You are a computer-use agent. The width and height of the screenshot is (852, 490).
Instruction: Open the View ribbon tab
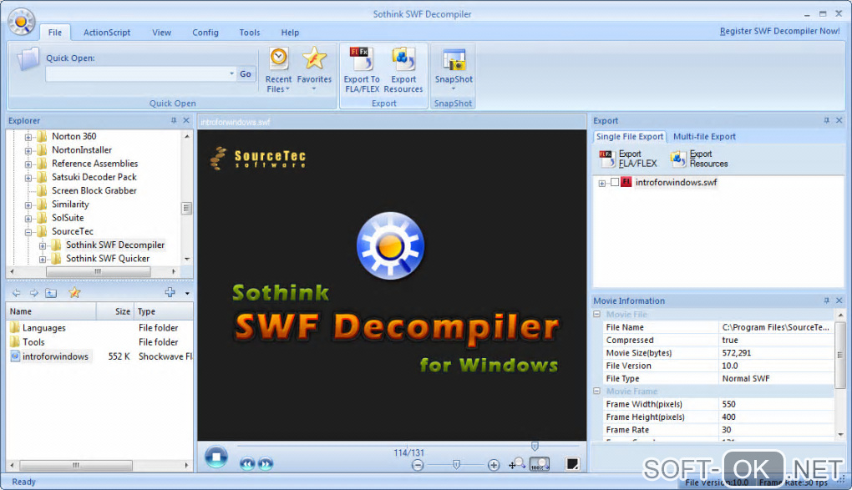(x=161, y=33)
